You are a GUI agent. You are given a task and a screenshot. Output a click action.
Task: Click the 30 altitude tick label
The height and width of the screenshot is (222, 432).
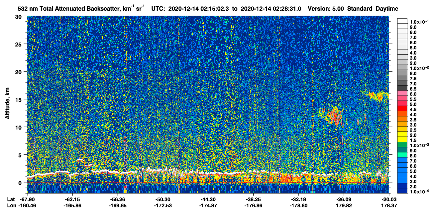[x=19, y=17]
